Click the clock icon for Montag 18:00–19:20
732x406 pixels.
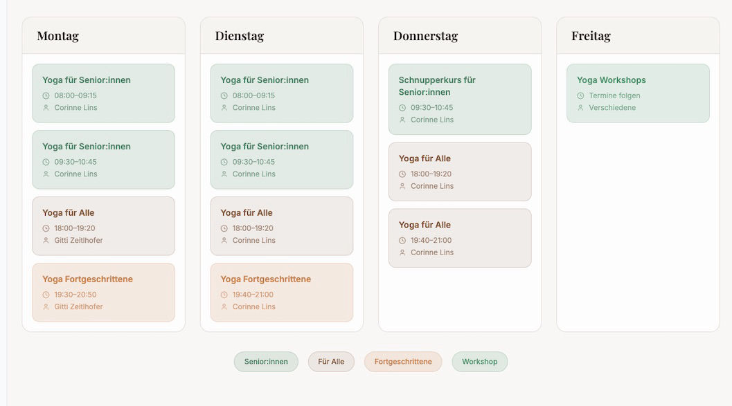click(x=46, y=228)
